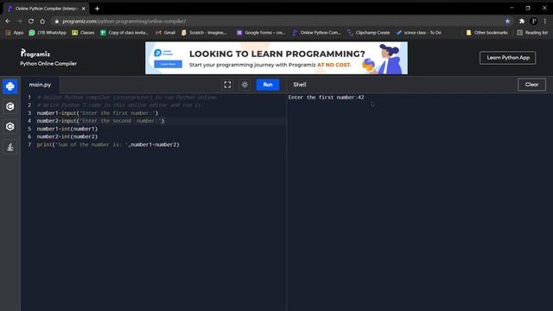Reload the page
553x311 pixels.
click(x=31, y=21)
